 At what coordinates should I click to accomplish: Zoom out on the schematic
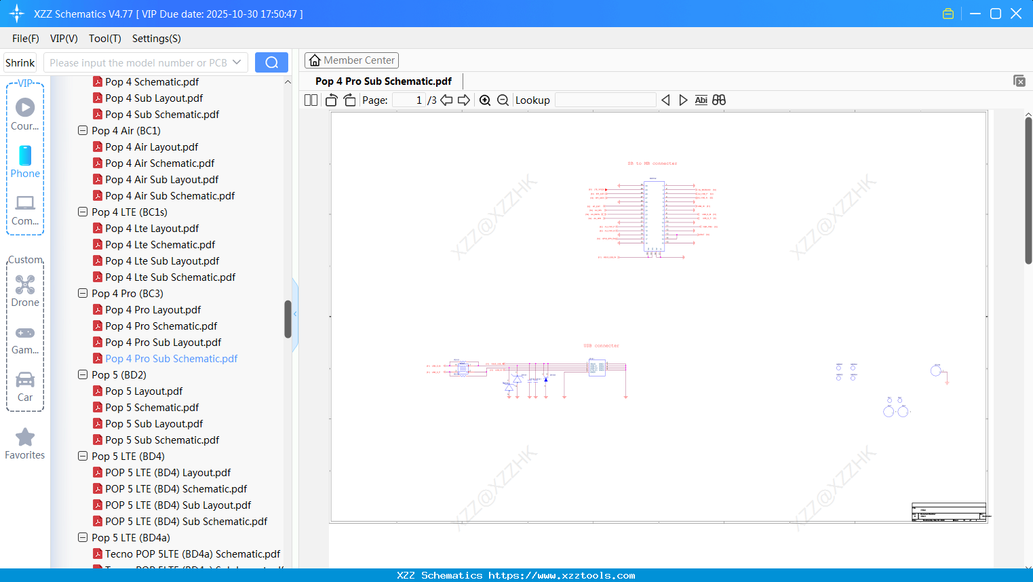coord(503,100)
